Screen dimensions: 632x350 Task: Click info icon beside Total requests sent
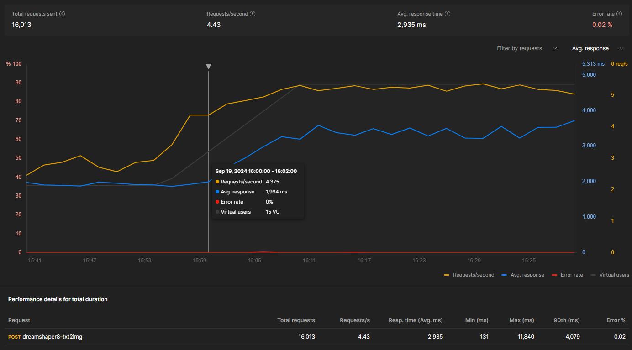[62, 14]
